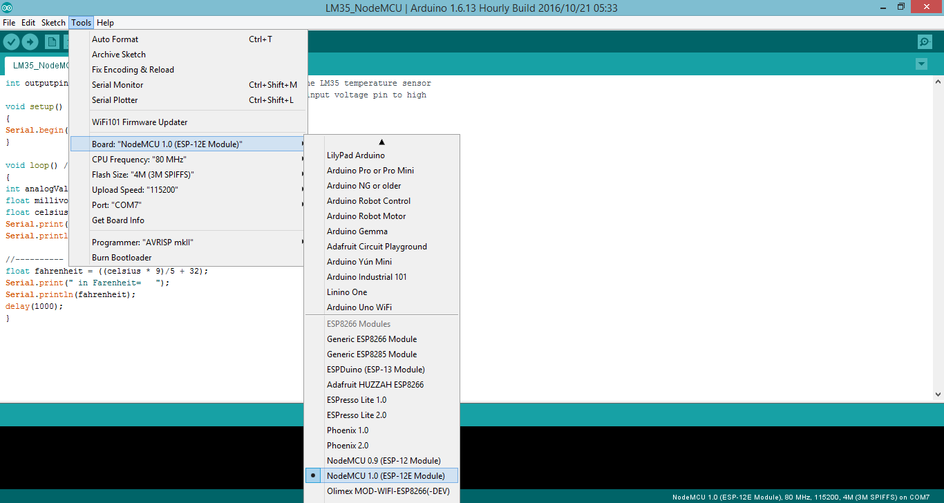This screenshot has height=503, width=944.
Task: Expand Programmer "AVRISP mkII" submenu
Action: coord(189,243)
